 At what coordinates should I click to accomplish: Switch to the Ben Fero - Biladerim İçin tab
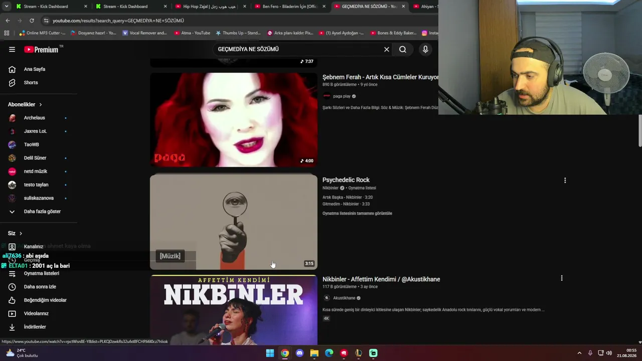point(290,7)
